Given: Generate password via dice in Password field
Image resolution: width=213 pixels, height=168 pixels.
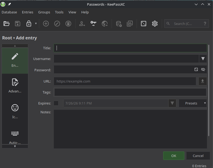Looking at the screenshot, I should (x=196, y=70).
